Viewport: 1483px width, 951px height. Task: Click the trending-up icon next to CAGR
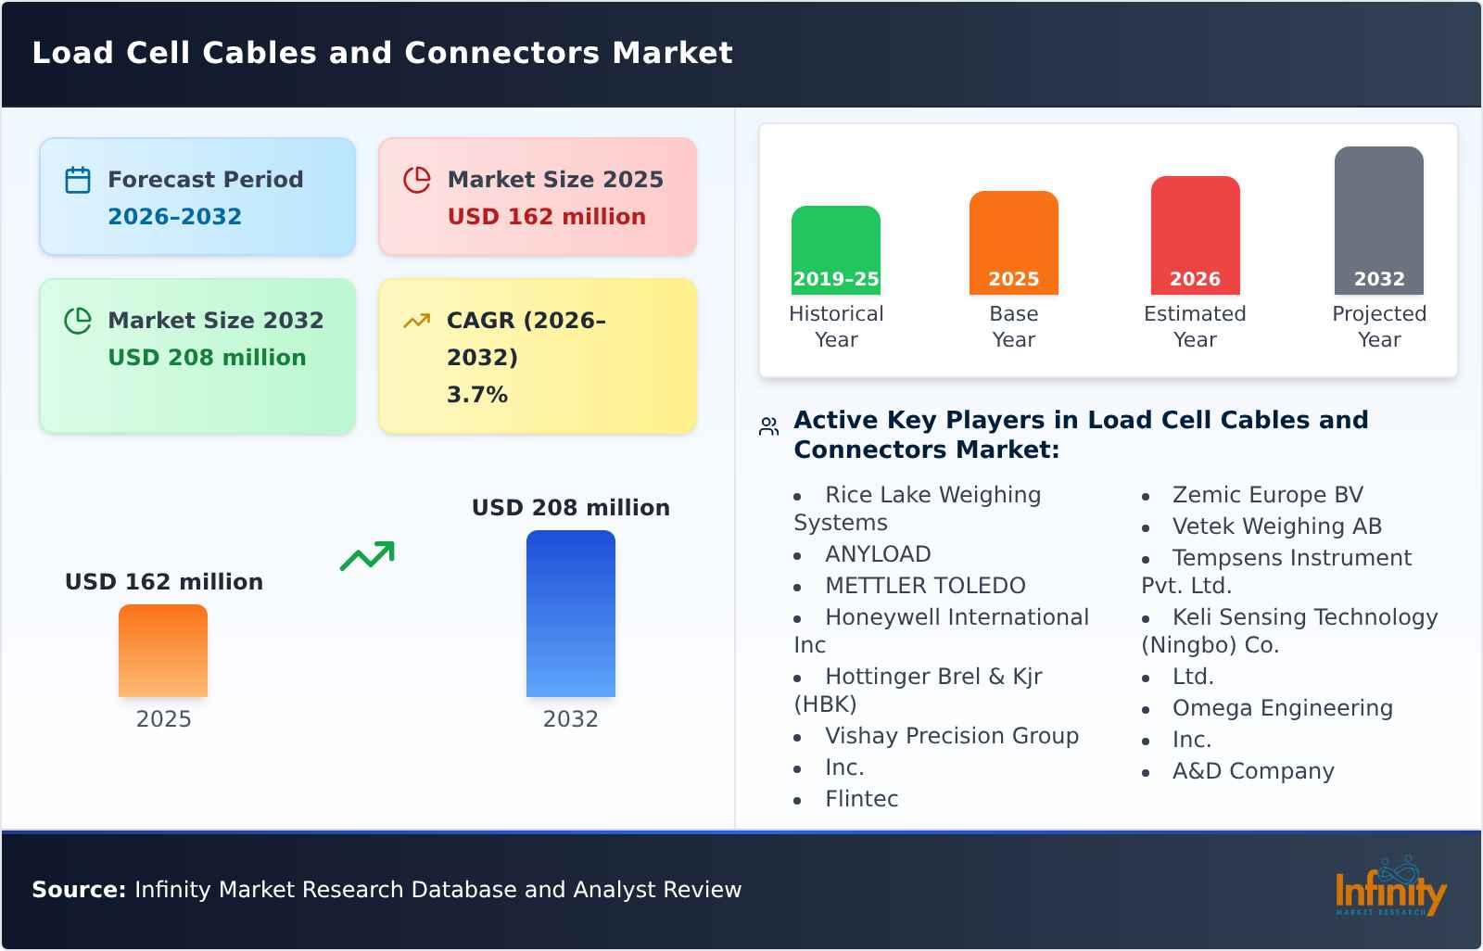[x=417, y=321]
